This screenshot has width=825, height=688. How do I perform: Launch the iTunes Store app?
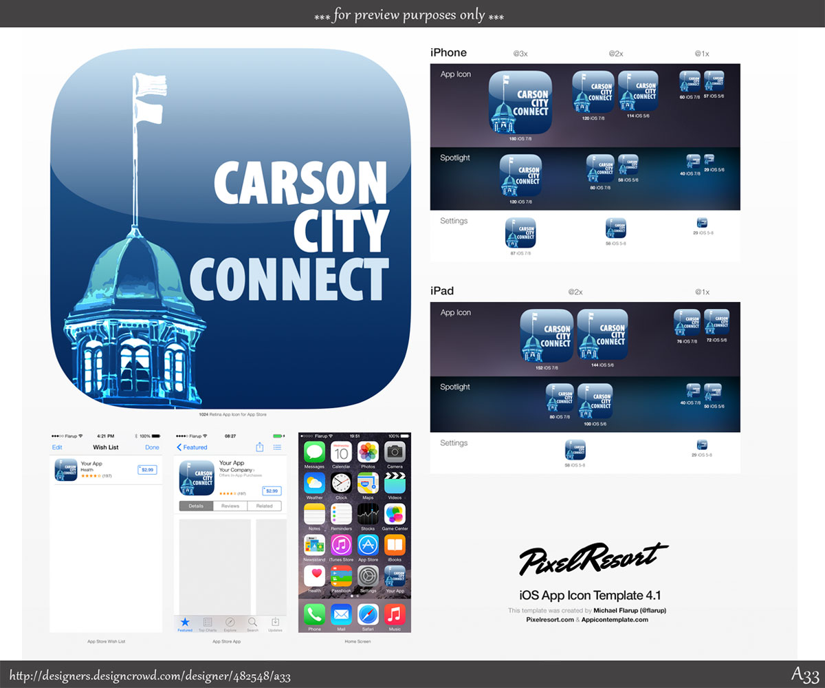(x=341, y=545)
